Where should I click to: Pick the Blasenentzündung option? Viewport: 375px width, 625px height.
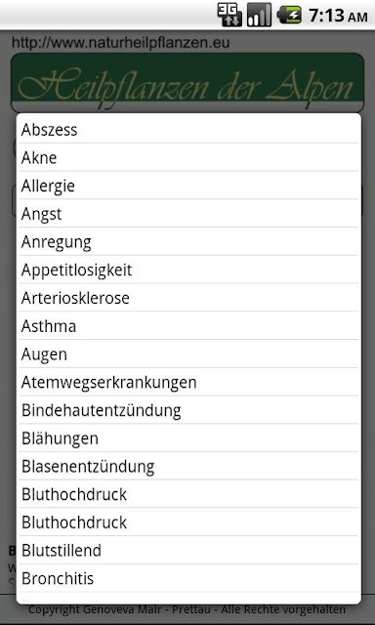click(188, 467)
